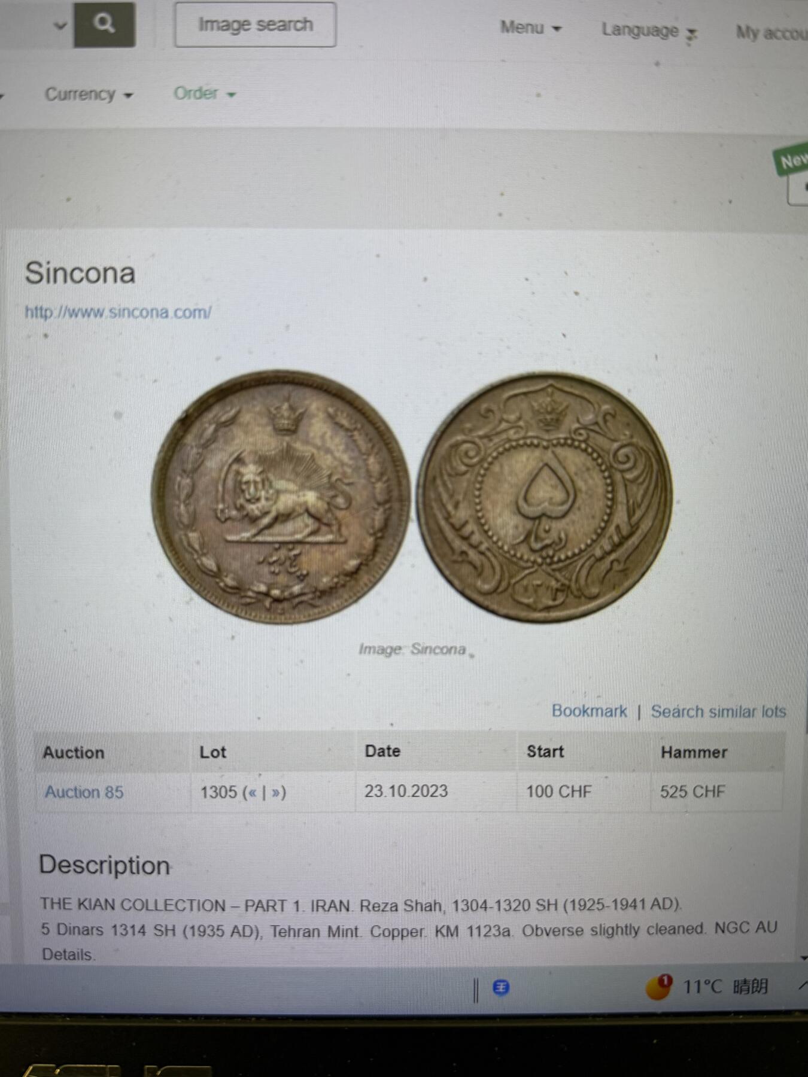The image size is (808, 1077).
Task: Click the magnifying glass search button
Action: tap(104, 23)
